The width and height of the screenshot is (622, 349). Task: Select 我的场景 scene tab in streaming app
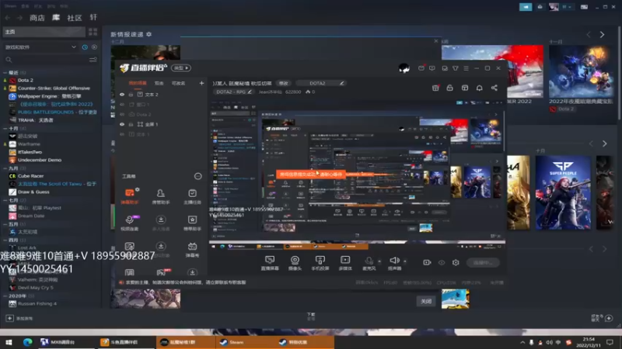[138, 83]
